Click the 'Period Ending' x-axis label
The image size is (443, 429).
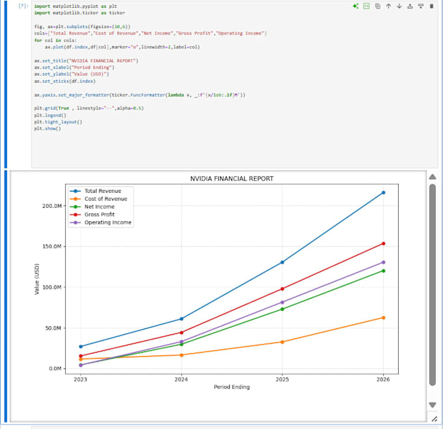(232, 387)
